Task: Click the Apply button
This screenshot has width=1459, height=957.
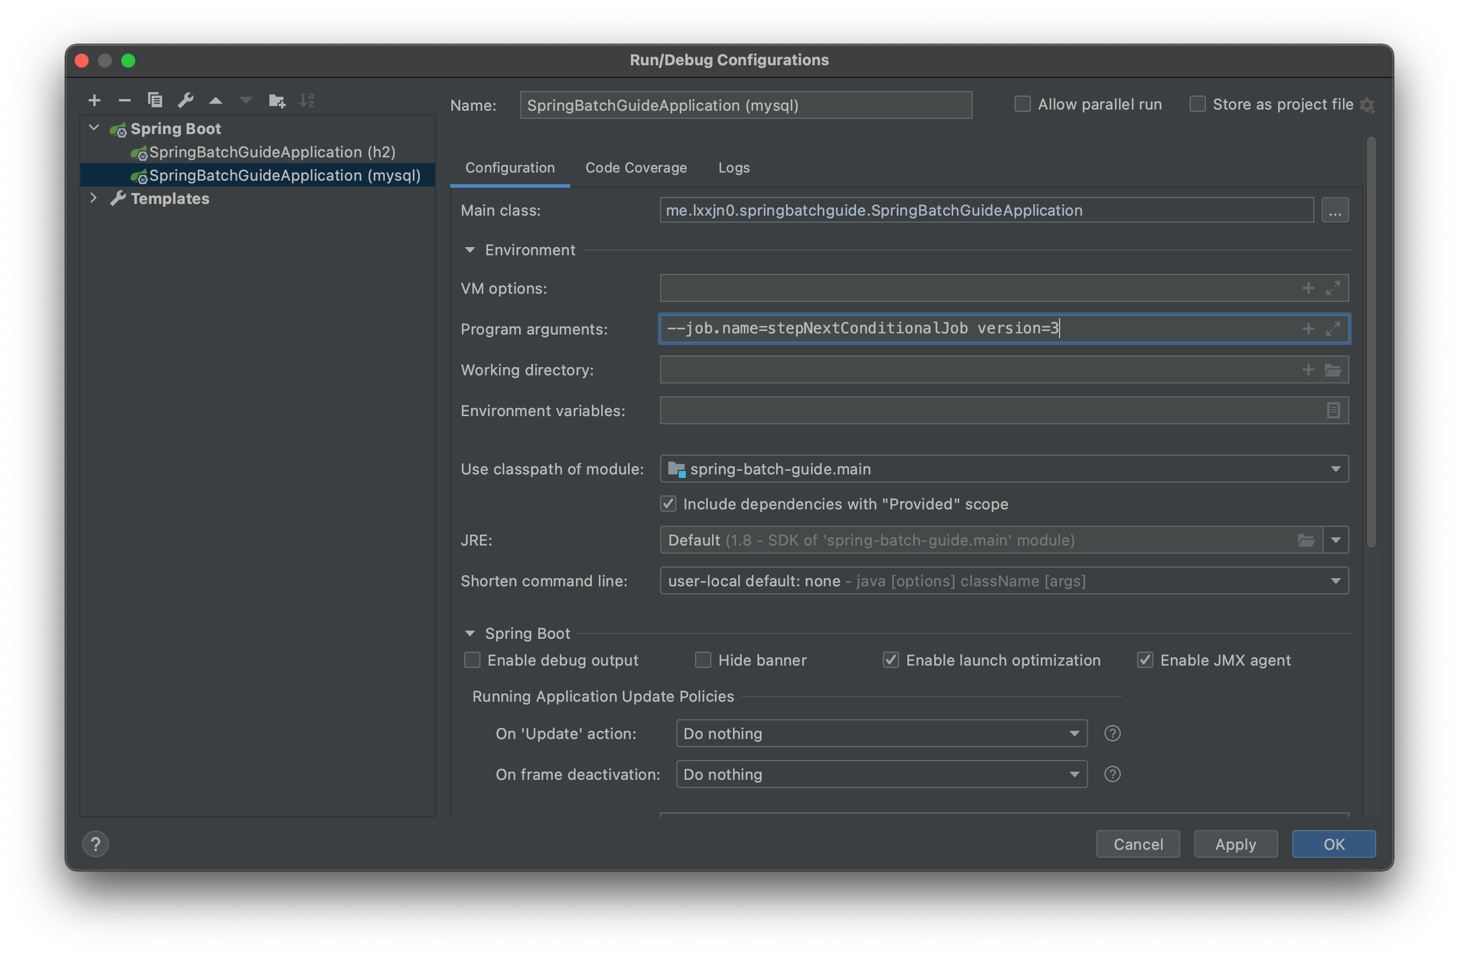Action: click(1234, 844)
